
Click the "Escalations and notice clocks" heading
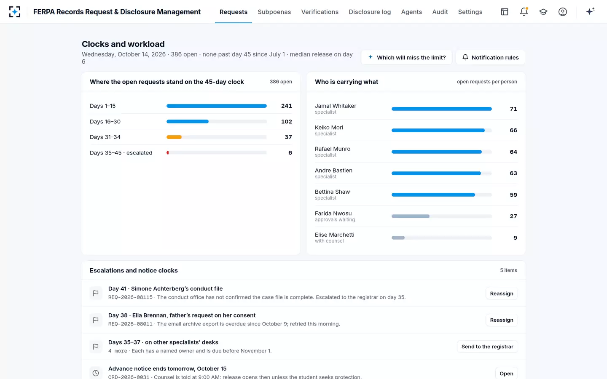coord(134,270)
